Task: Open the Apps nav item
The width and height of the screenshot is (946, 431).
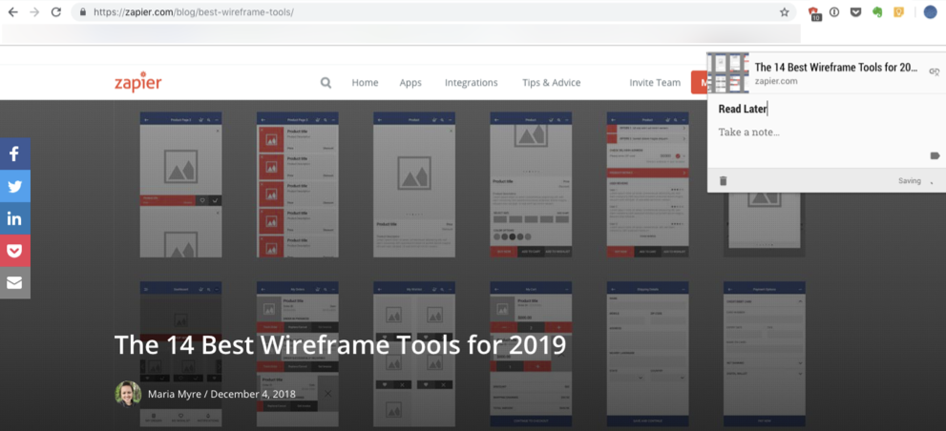Action: pos(410,83)
